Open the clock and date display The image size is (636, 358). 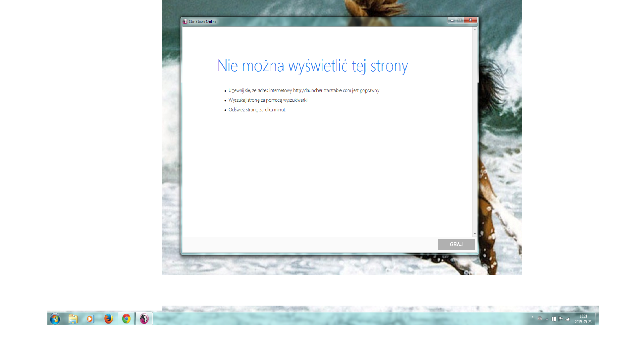coord(583,319)
